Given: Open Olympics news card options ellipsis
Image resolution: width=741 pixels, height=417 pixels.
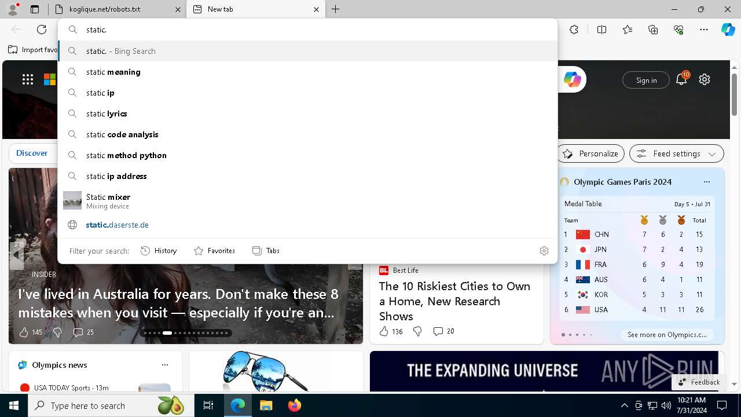Looking at the screenshot, I should (x=165, y=365).
